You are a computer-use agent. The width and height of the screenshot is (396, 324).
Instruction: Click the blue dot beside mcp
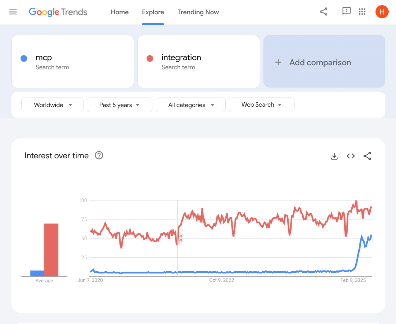[x=25, y=58]
